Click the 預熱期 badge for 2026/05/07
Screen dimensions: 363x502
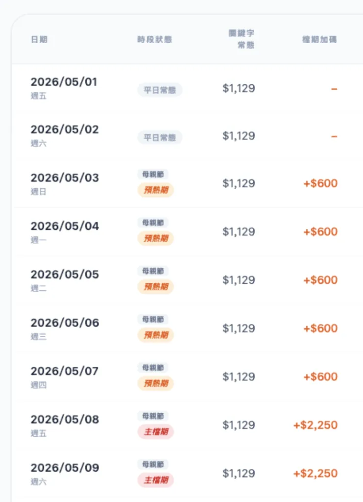coord(155,384)
